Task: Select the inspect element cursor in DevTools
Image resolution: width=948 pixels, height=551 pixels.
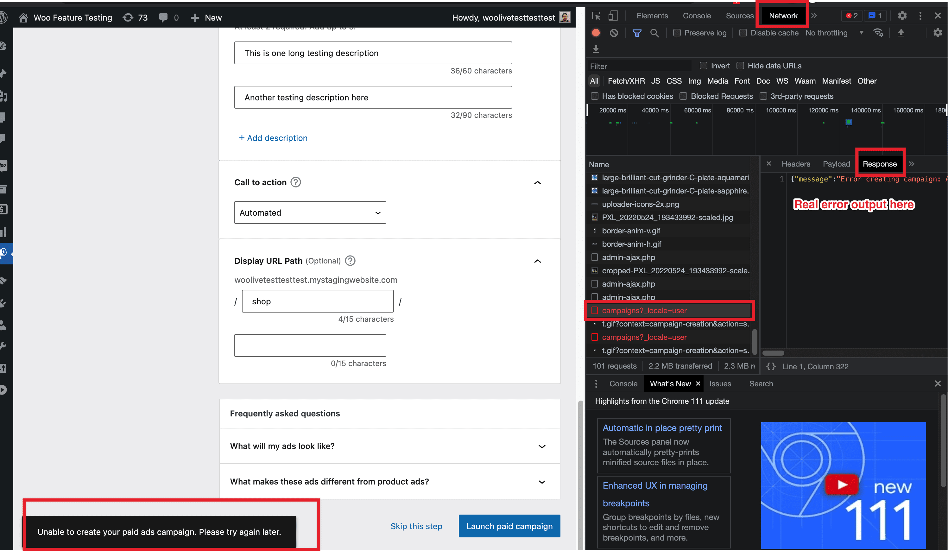Action: click(596, 16)
